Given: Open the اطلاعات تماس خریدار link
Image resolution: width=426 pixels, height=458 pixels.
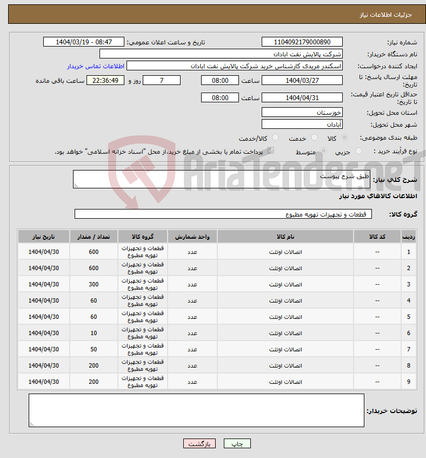Looking at the screenshot, I should pyautogui.click(x=96, y=66).
